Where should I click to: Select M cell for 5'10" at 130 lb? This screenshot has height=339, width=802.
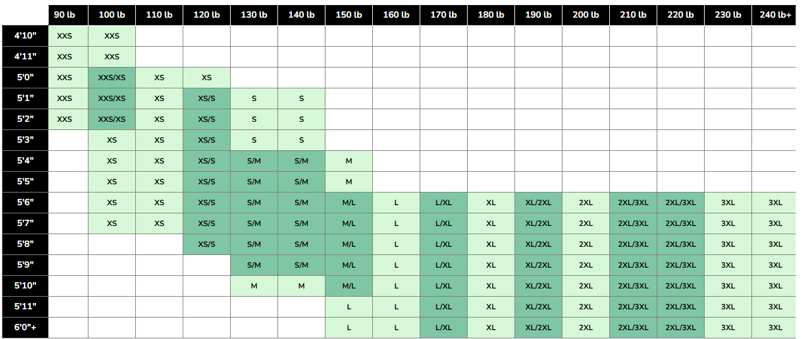[254, 286]
